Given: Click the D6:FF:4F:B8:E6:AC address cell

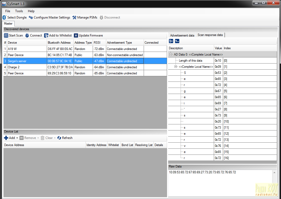Looking at the screenshot, I should pyautogui.click(x=60, y=49).
